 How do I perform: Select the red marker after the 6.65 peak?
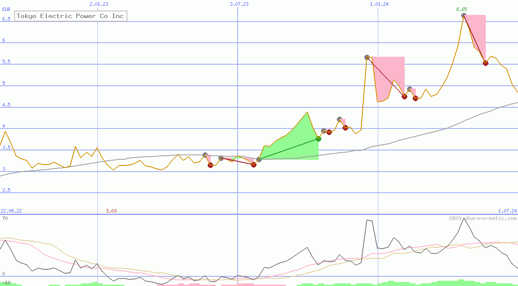click(485, 63)
